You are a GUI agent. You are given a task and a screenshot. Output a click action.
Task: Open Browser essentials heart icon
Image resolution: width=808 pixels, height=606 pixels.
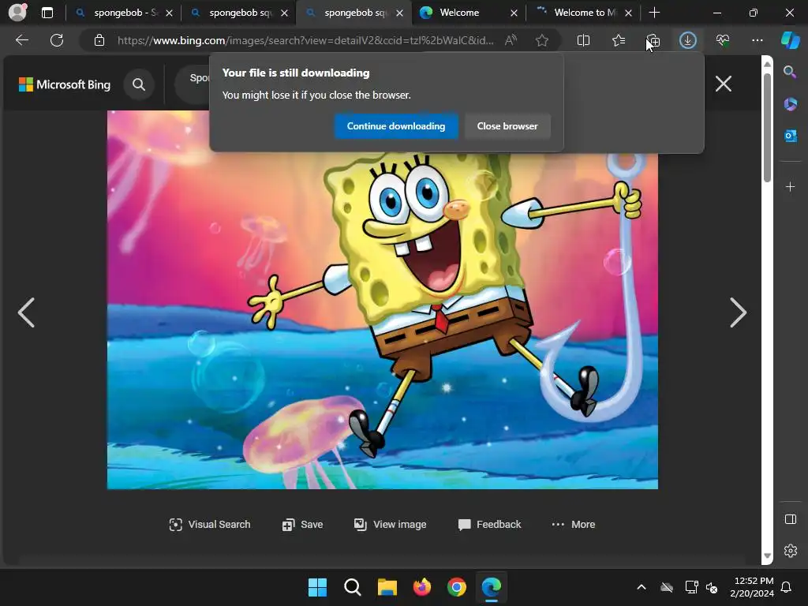coord(723,40)
